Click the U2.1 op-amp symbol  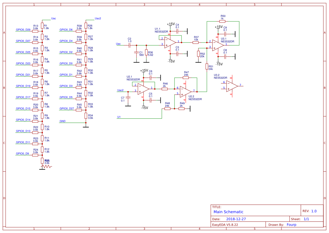(143, 89)
